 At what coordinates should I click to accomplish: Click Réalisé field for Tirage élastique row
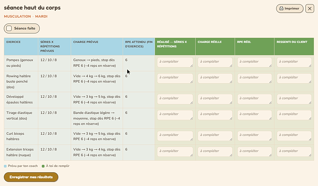pyautogui.click(x=175, y=115)
